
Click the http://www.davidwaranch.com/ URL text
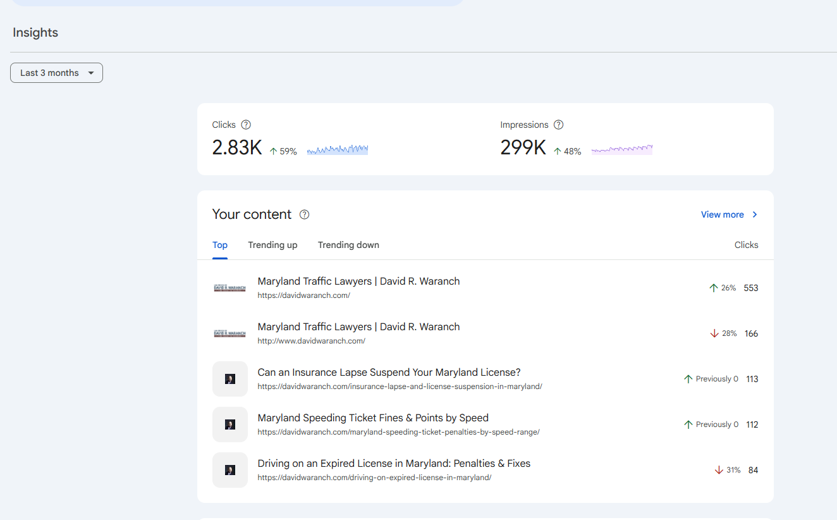click(x=312, y=341)
